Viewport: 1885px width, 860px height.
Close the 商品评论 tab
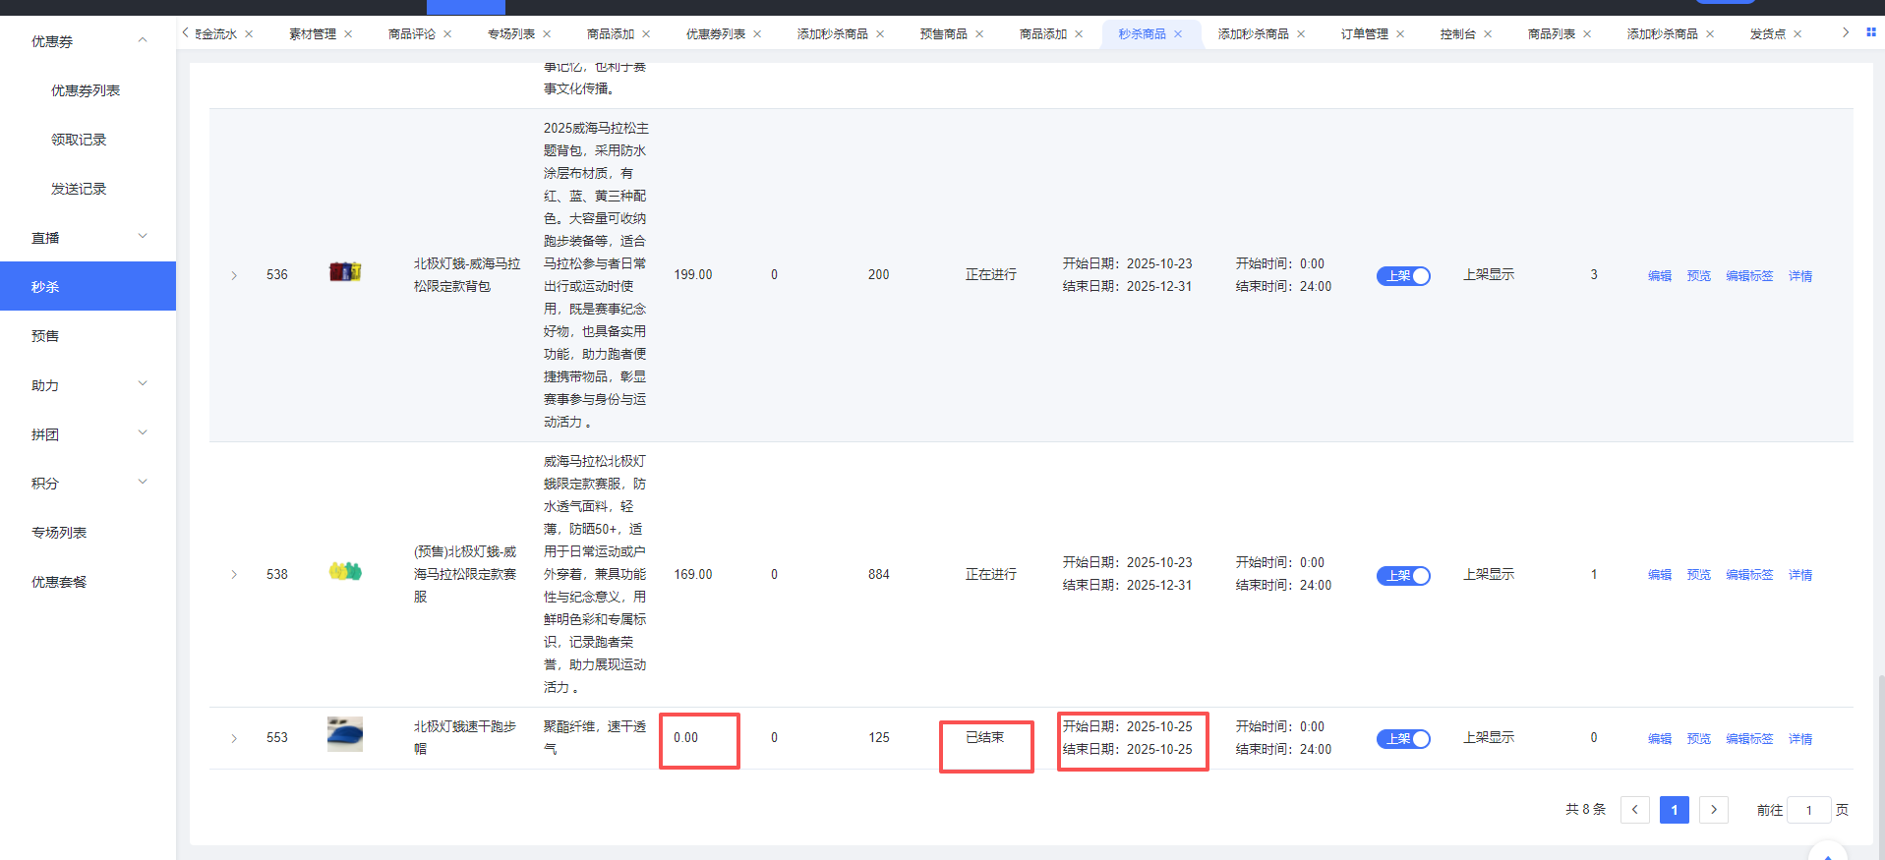point(447,34)
